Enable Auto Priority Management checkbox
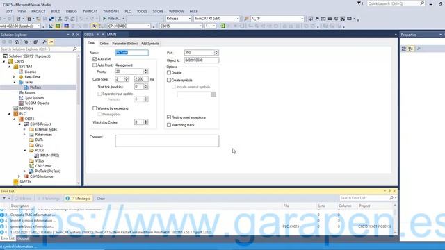Viewport: 445px width, 250px height. tap(95, 65)
